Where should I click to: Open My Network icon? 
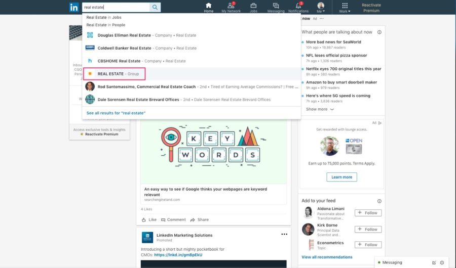point(231,8)
